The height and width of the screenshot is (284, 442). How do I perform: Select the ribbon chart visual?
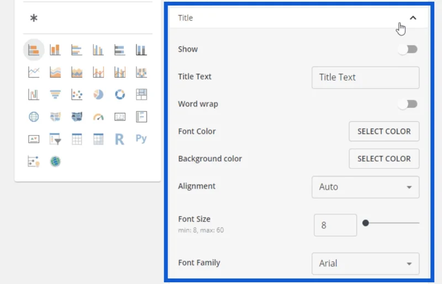pyautogui.click(x=141, y=72)
